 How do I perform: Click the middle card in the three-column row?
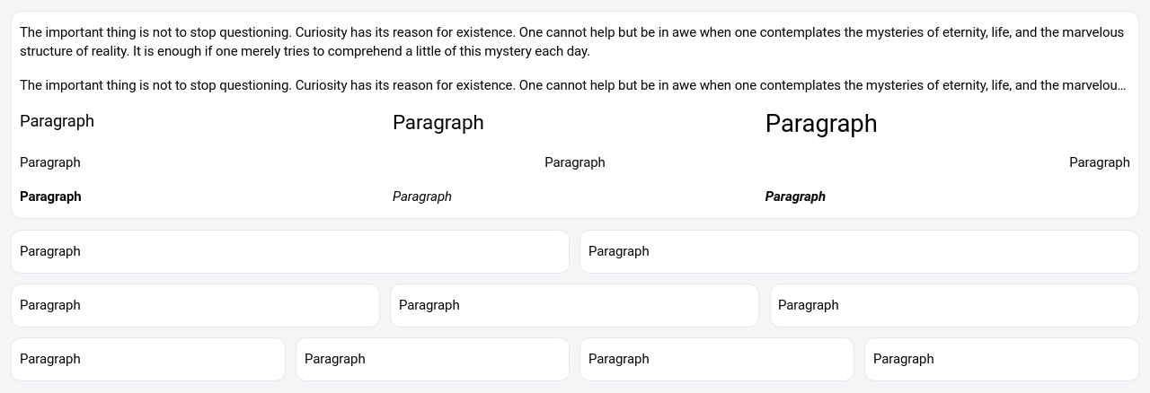[x=574, y=305]
